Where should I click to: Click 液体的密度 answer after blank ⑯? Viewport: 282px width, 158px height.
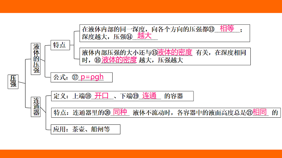click(x=119, y=60)
